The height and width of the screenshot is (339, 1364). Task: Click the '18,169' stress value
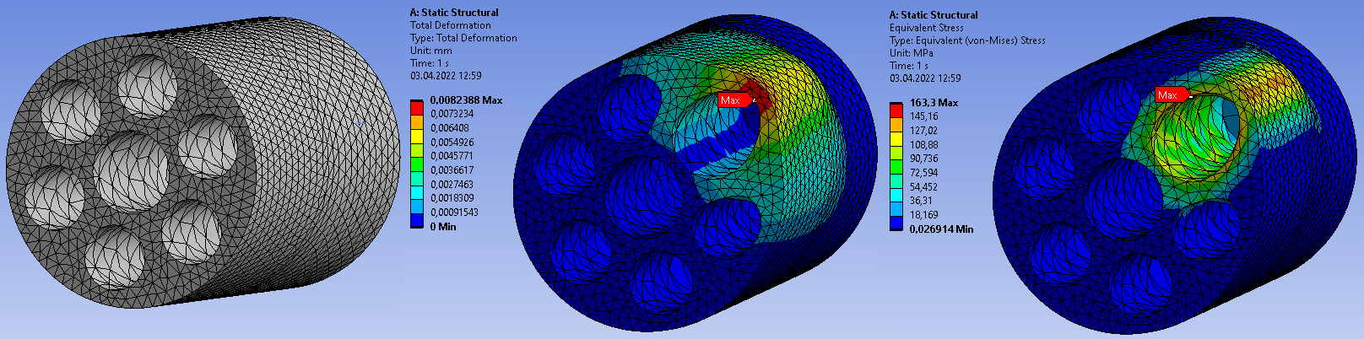[x=924, y=215]
